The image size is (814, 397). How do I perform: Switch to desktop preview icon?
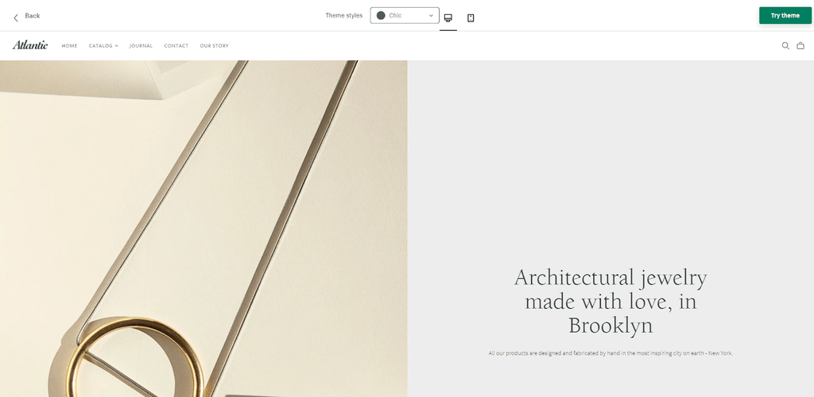(448, 17)
